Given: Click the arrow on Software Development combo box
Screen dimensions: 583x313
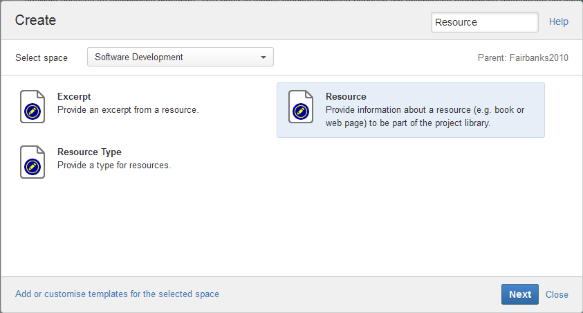Looking at the screenshot, I should (263, 57).
